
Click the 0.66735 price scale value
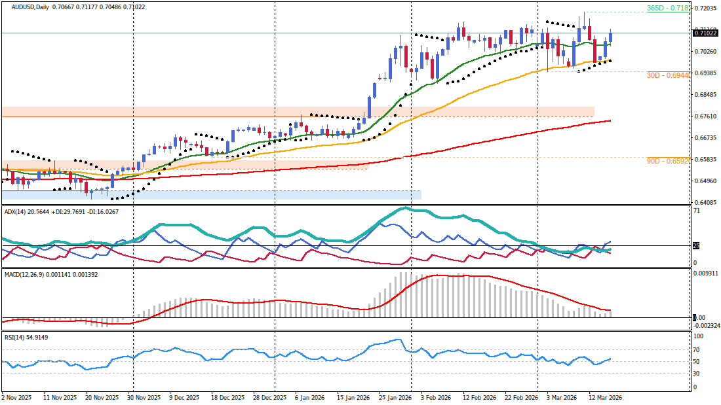tap(705, 138)
